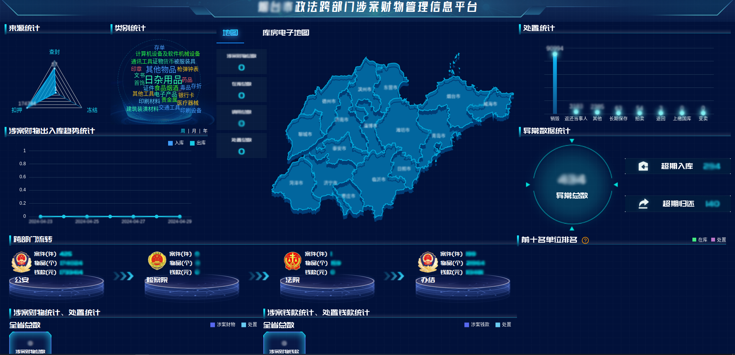Viewport: 735px width, 355px height.
Task: Click chevron arrows between 公安 and 检察院
Action: (124, 276)
